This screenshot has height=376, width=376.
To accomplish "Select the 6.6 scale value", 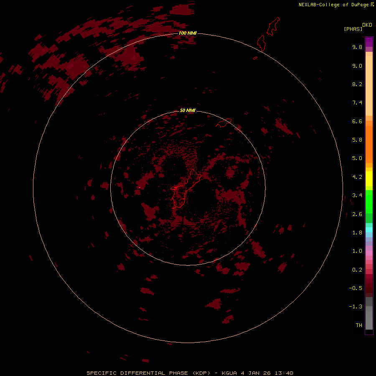I will 357,122.
